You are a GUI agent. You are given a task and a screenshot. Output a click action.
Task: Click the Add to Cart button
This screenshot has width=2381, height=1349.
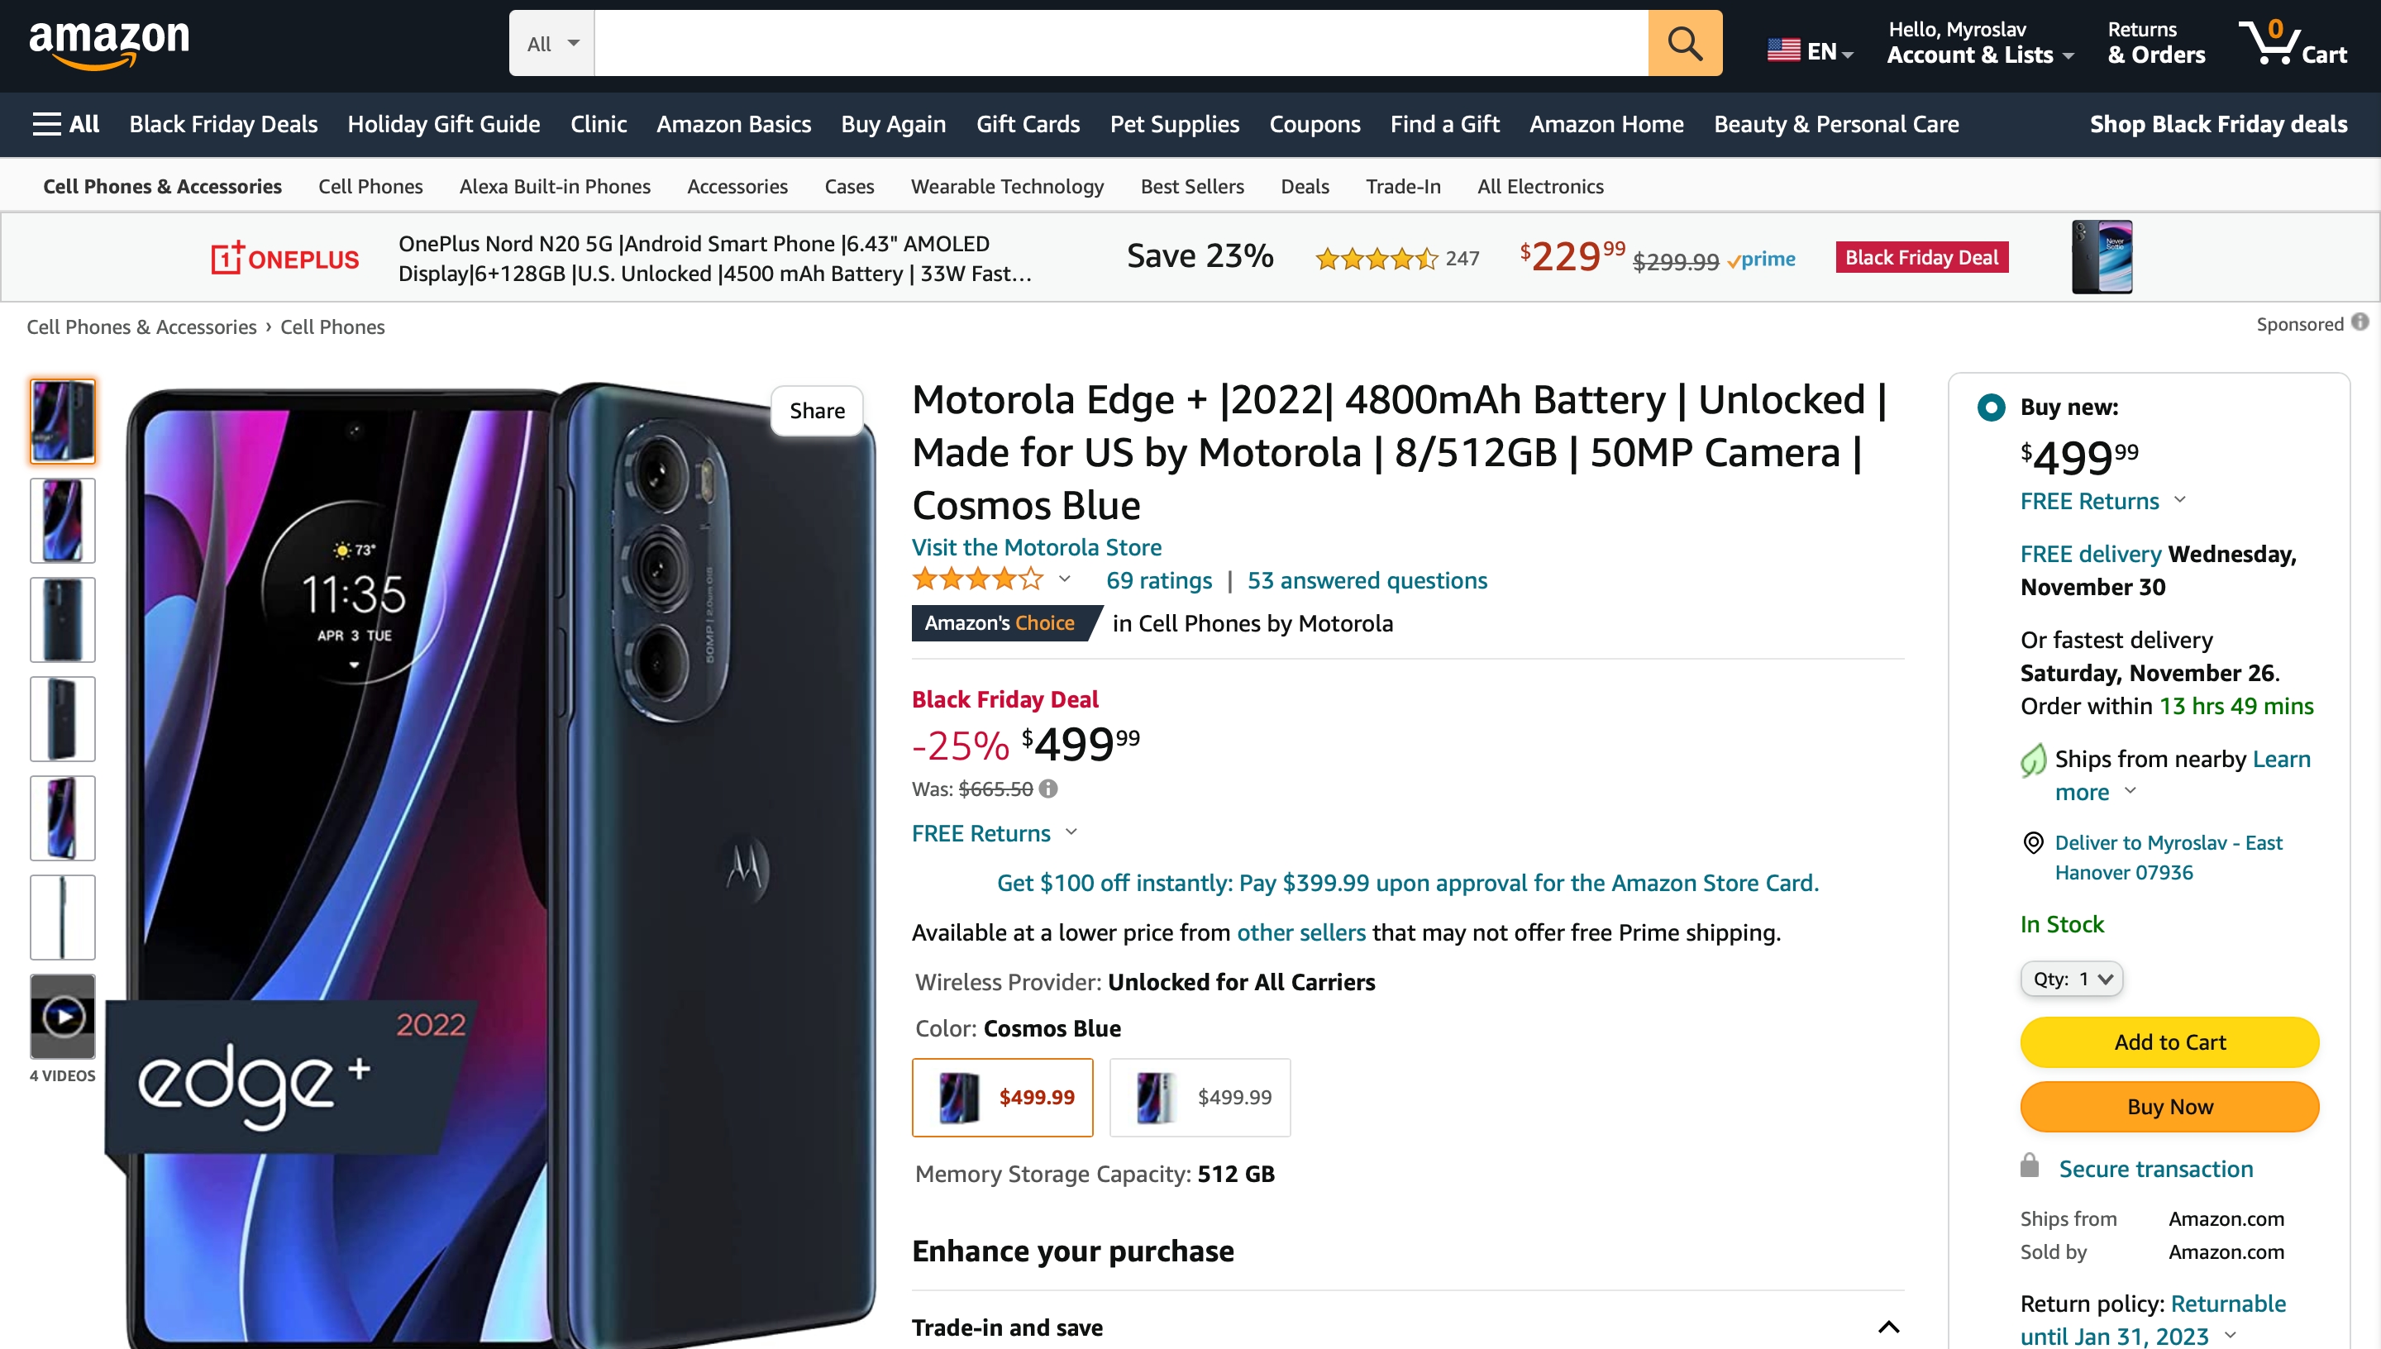click(x=2169, y=1042)
